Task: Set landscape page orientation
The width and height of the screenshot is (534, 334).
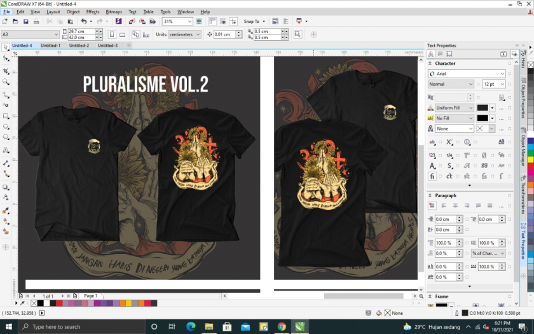Action: point(123,34)
